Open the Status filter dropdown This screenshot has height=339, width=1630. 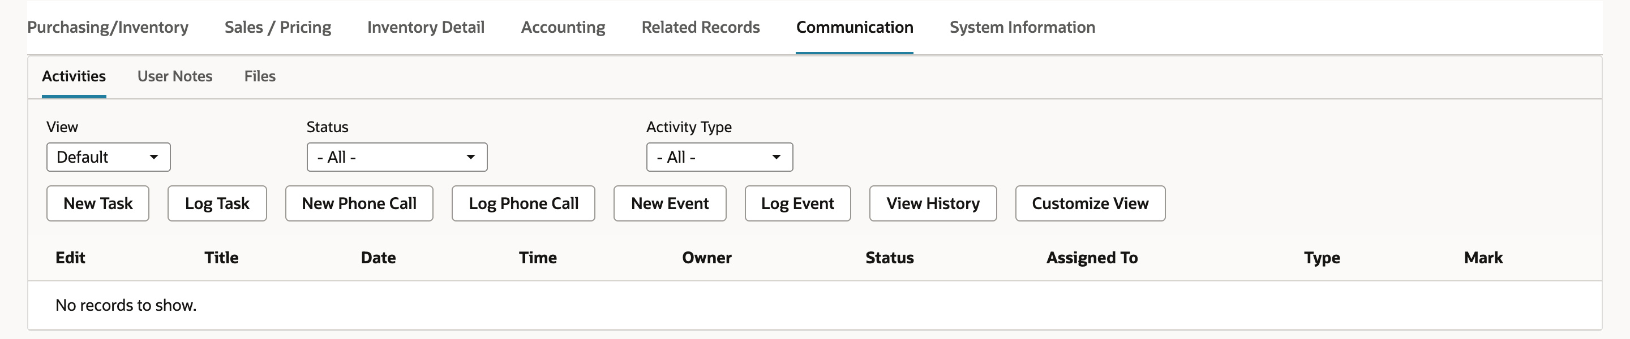click(397, 157)
